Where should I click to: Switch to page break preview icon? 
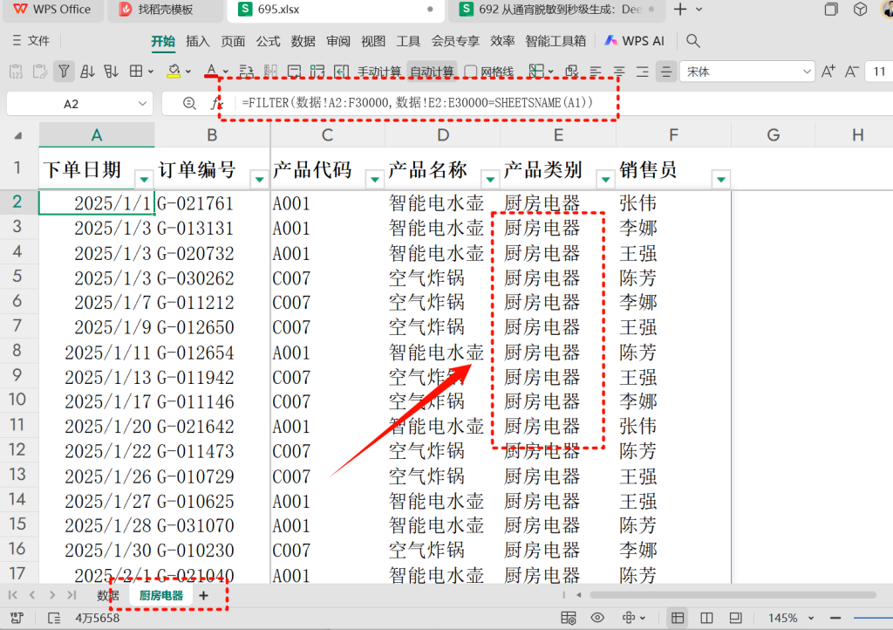coord(706,618)
